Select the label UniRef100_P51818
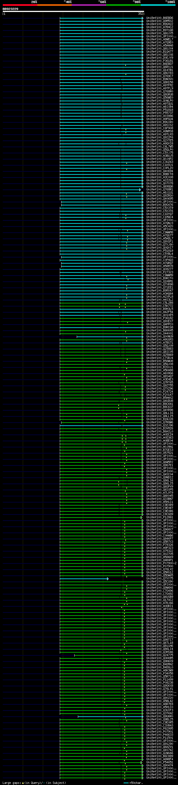 coord(160,110)
